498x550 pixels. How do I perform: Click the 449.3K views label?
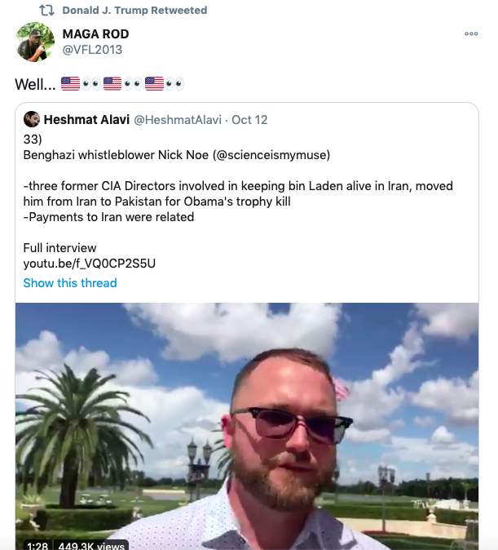click(91, 546)
